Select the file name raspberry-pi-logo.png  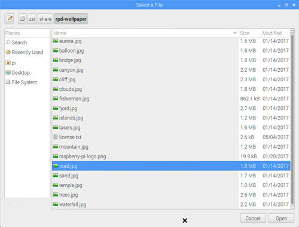click(x=83, y=157)
